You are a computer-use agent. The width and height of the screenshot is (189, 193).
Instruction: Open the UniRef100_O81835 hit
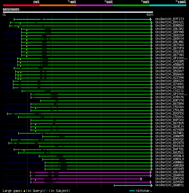tap(170, 52)
